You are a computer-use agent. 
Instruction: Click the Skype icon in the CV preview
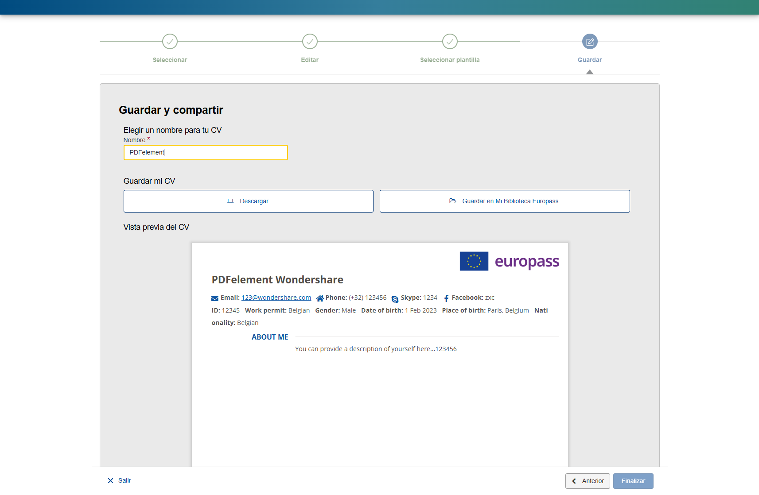[x=395, y=299]
